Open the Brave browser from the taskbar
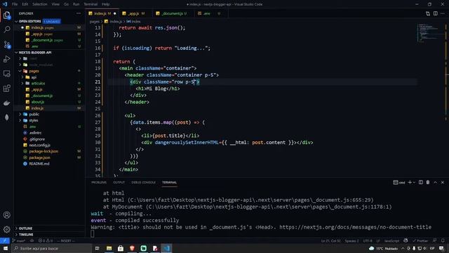449x253 pixels. pyautogui.click(x=132, y=248)
